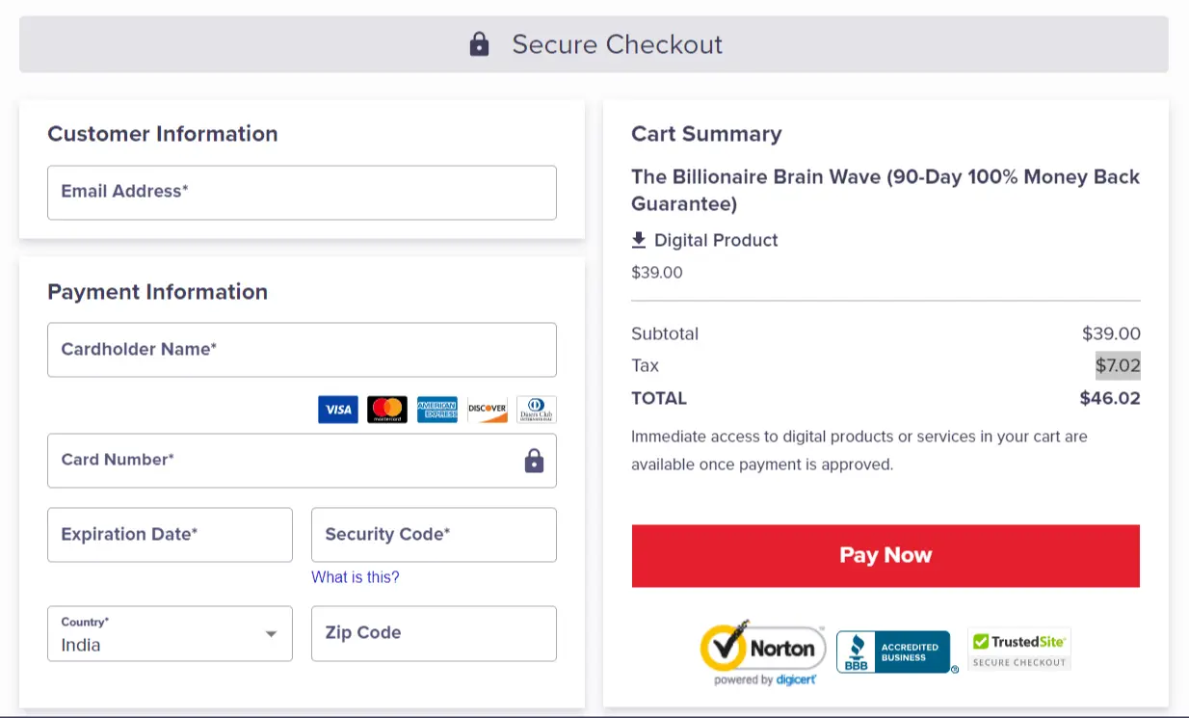This screenshot has width=1189, height=718.
Task: Expand the Country selector arrow
Action: pos(271,633)
